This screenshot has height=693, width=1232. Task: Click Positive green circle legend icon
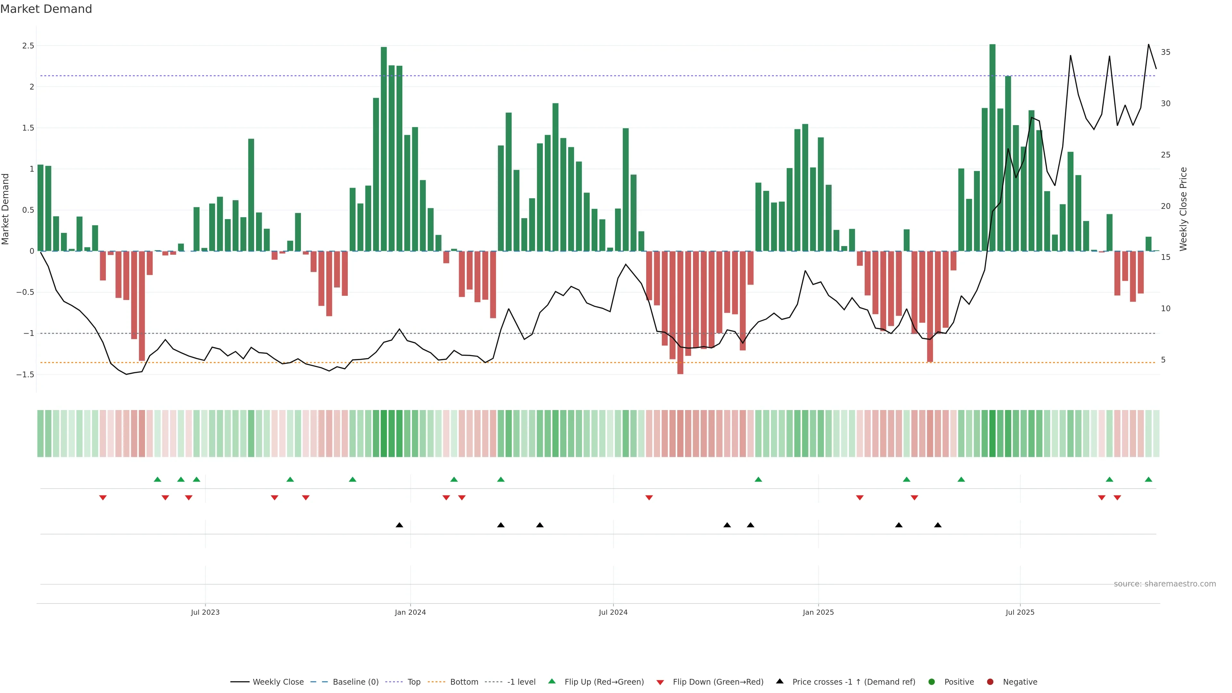tap(931, 681)
